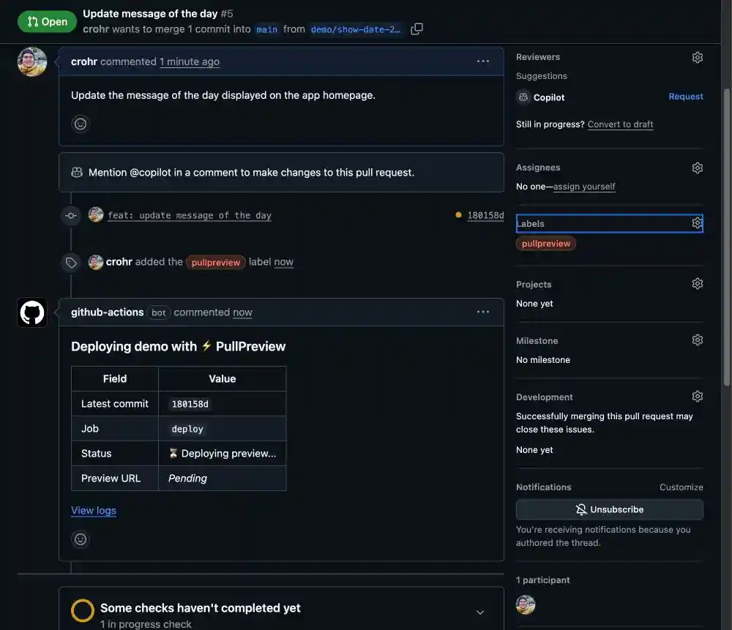This screenshot has height=630, width=732.
Task: Click the github-actions avatar icon
Action: point(32,312)
